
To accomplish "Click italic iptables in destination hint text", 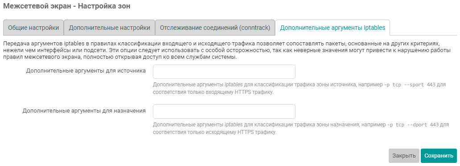I will click(x=234, y=125).
